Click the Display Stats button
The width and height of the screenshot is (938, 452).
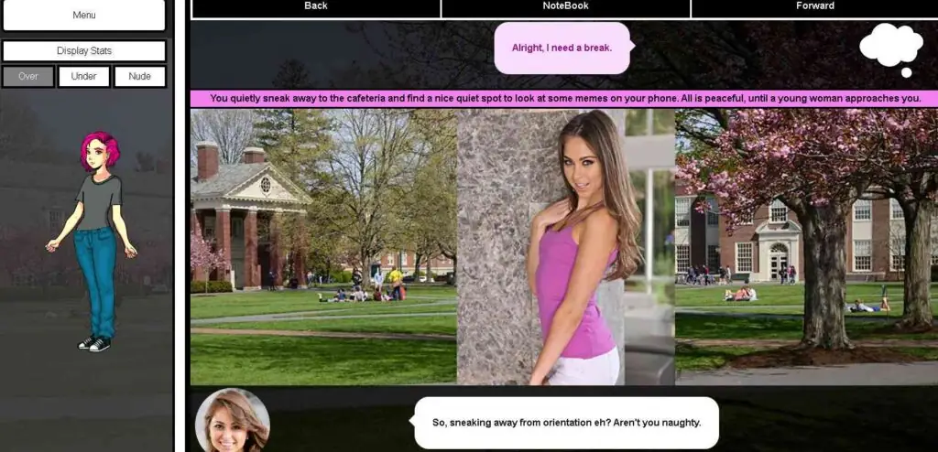click(x=83, y=51)
